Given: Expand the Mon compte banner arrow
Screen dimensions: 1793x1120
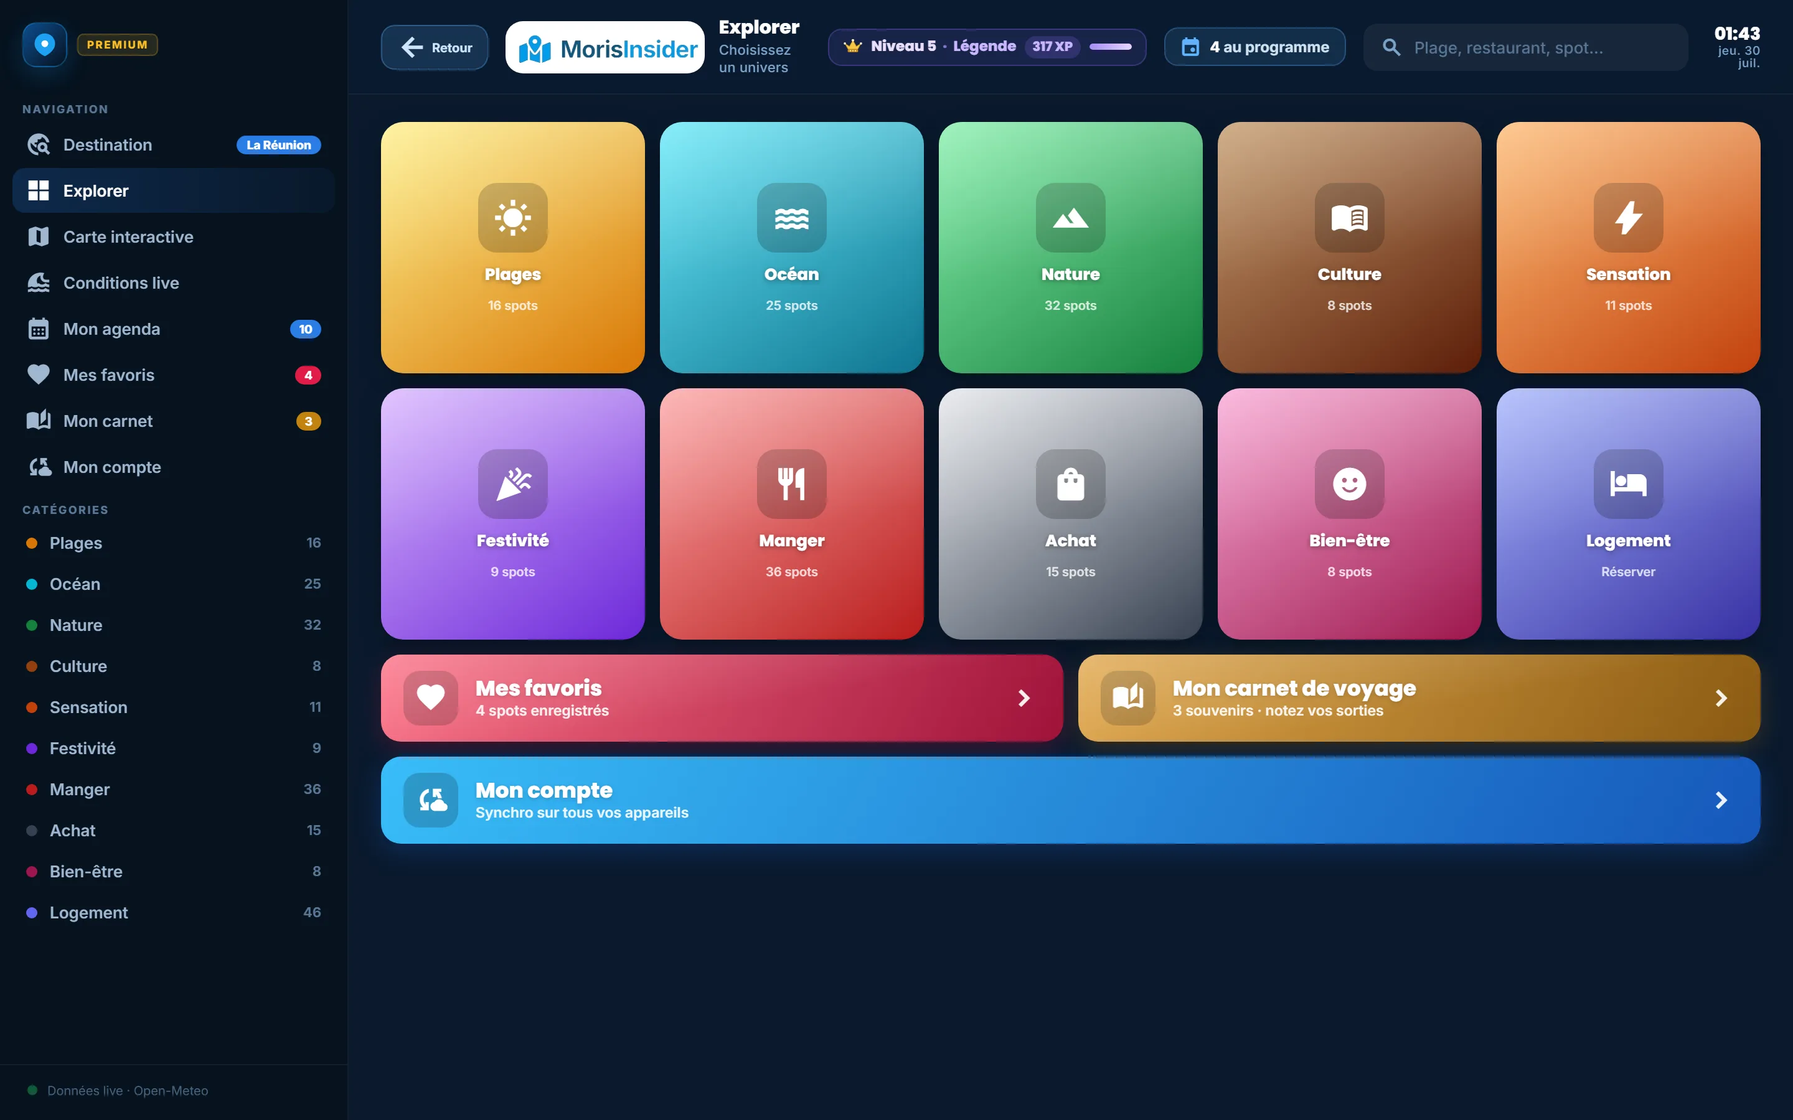Looking at the screenshot, I should point(1721,800).
